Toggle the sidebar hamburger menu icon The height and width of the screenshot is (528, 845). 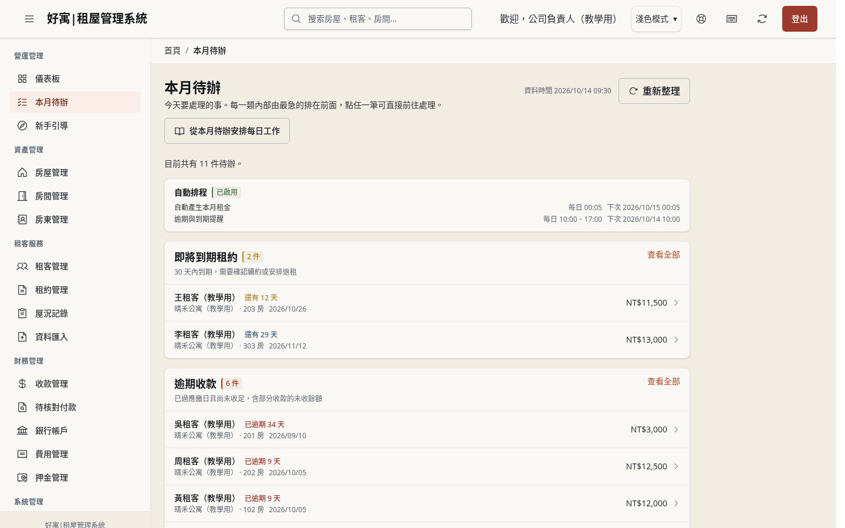pos(29,19)
